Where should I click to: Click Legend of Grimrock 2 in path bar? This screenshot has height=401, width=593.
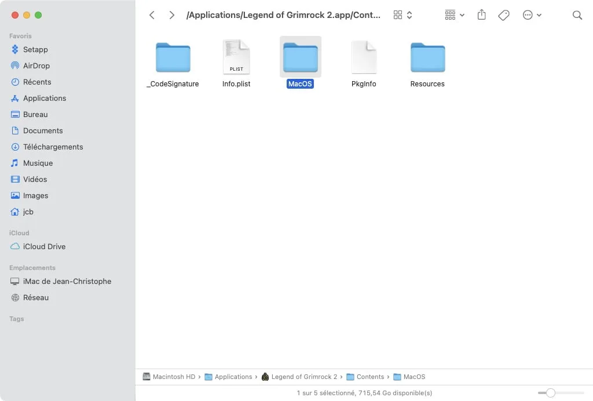click(x=299, y=377)
